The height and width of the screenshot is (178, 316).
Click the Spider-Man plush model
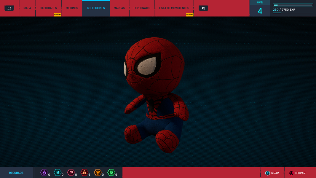(x=156, y=95)
